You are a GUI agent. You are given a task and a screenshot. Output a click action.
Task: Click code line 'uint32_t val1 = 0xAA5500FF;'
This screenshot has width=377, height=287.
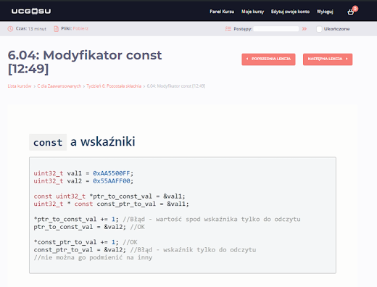[83, 173]
